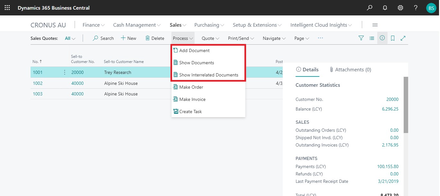Click the New button
The height and width of the screenshot is (196, 440).
129,38
